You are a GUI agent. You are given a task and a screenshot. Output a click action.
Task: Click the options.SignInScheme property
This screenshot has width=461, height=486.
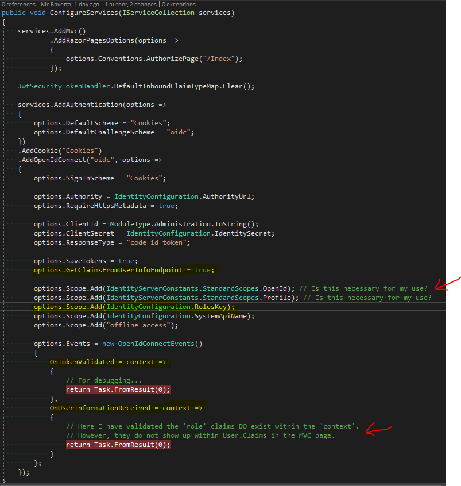click(73, 178)
